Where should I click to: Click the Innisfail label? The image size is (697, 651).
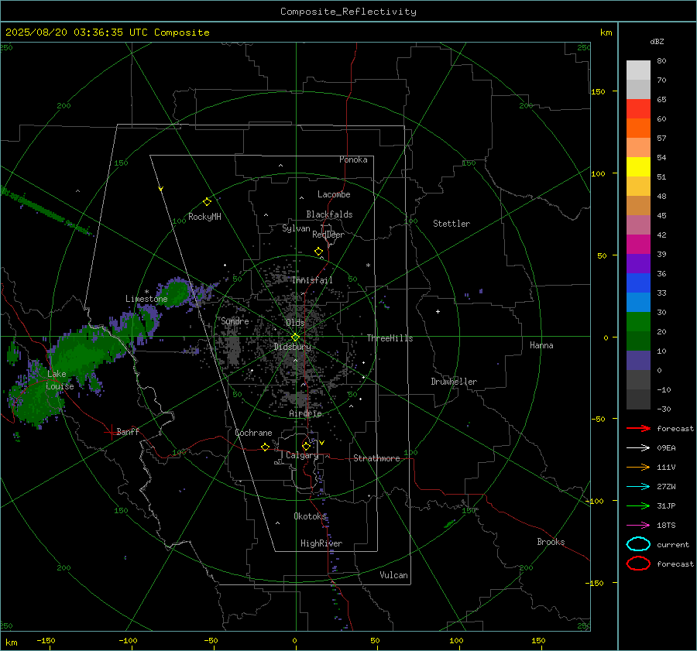coord(312,280)
